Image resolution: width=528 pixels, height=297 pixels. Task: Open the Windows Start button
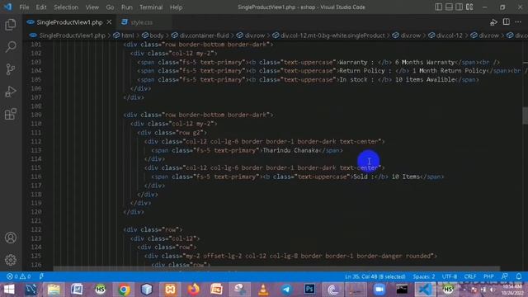[9, 290]
